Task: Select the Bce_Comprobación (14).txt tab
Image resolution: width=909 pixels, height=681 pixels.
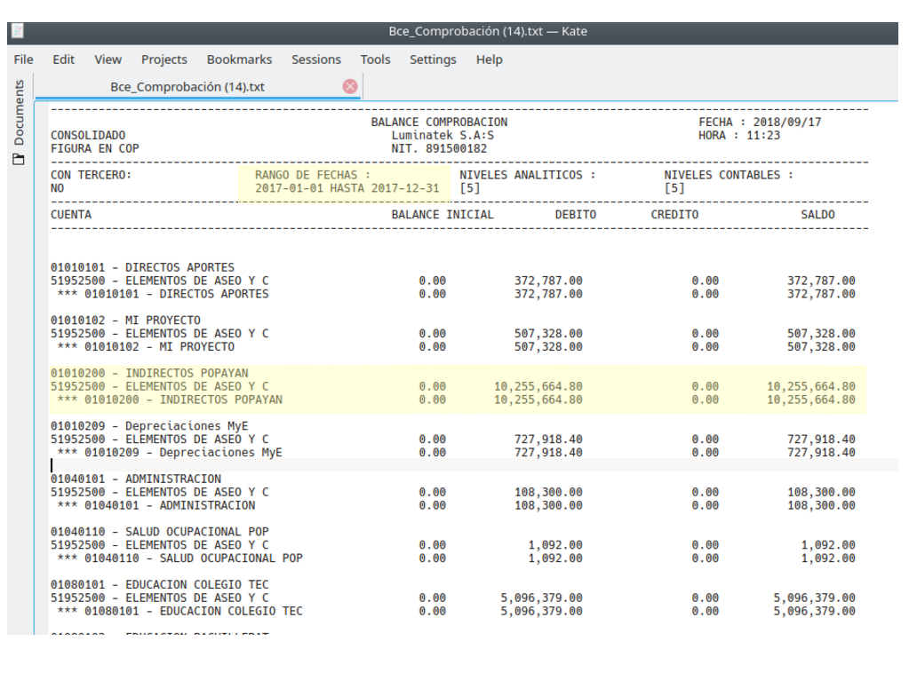Action: (187, 86)
